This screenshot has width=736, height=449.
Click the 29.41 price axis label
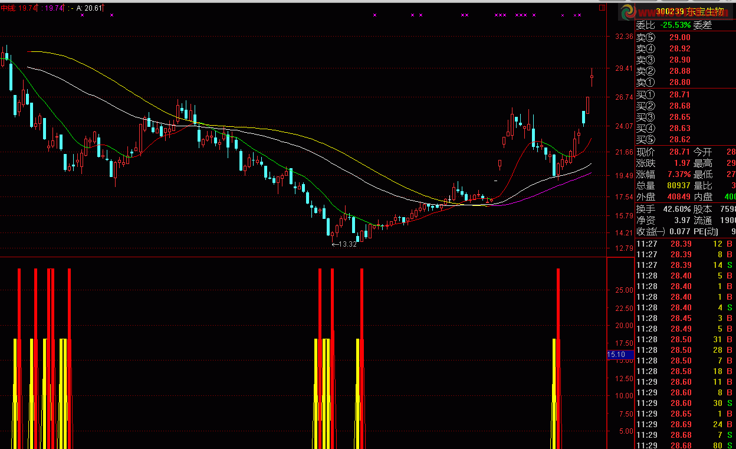[x=624, y=68]
